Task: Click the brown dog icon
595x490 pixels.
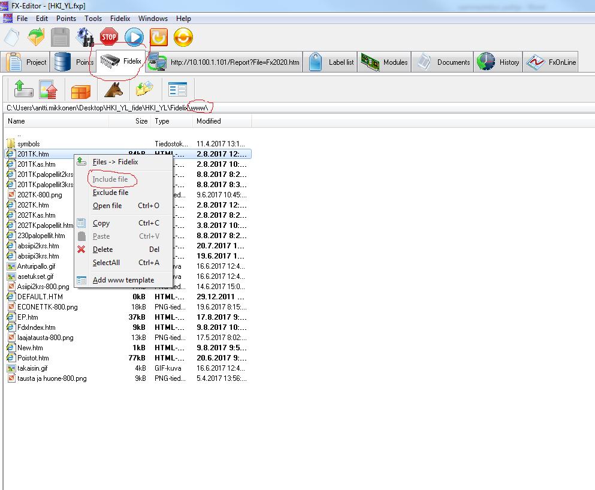Action: (113, 89)
